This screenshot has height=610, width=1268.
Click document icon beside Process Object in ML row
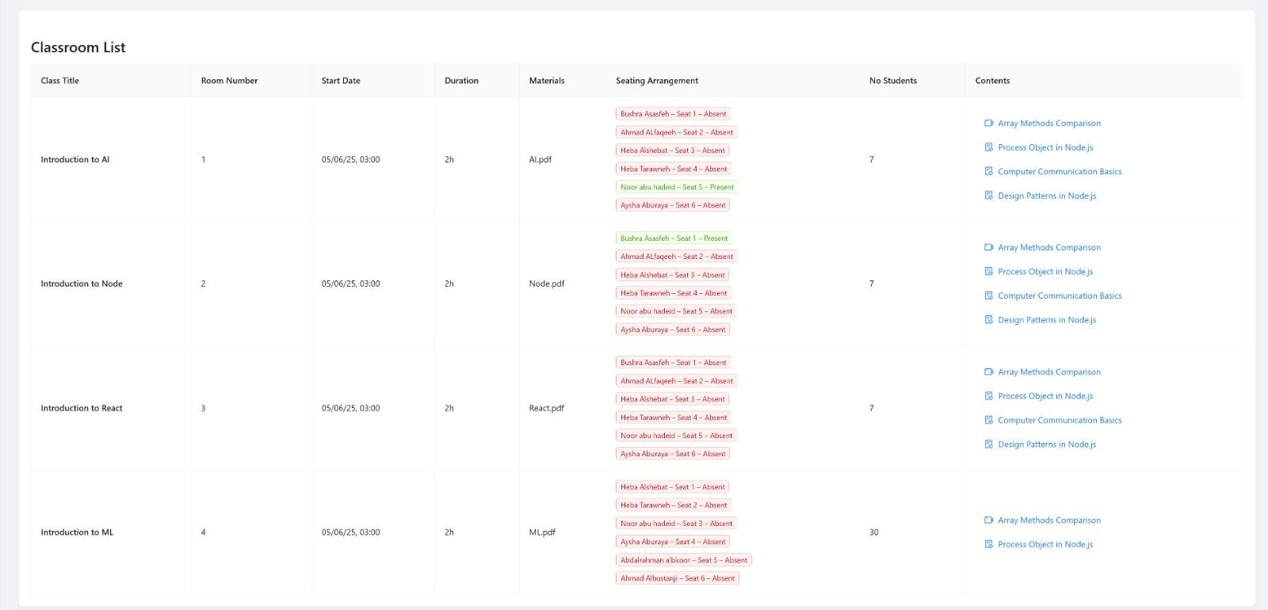pyautogui.click(x=988, y=545)
